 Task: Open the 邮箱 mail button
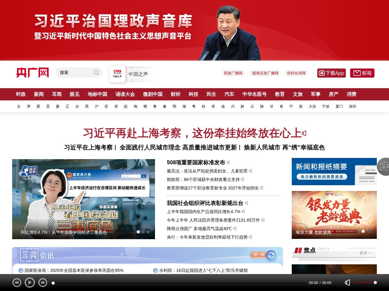coord(362,73)
